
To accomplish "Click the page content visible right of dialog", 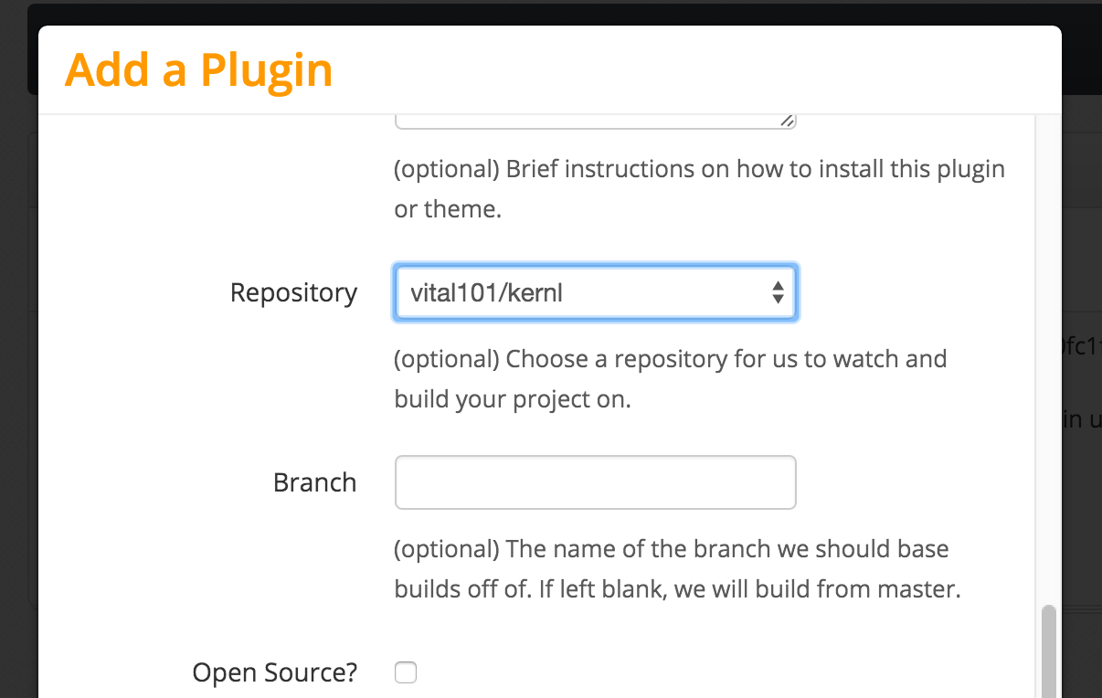I will [1082, 384].
